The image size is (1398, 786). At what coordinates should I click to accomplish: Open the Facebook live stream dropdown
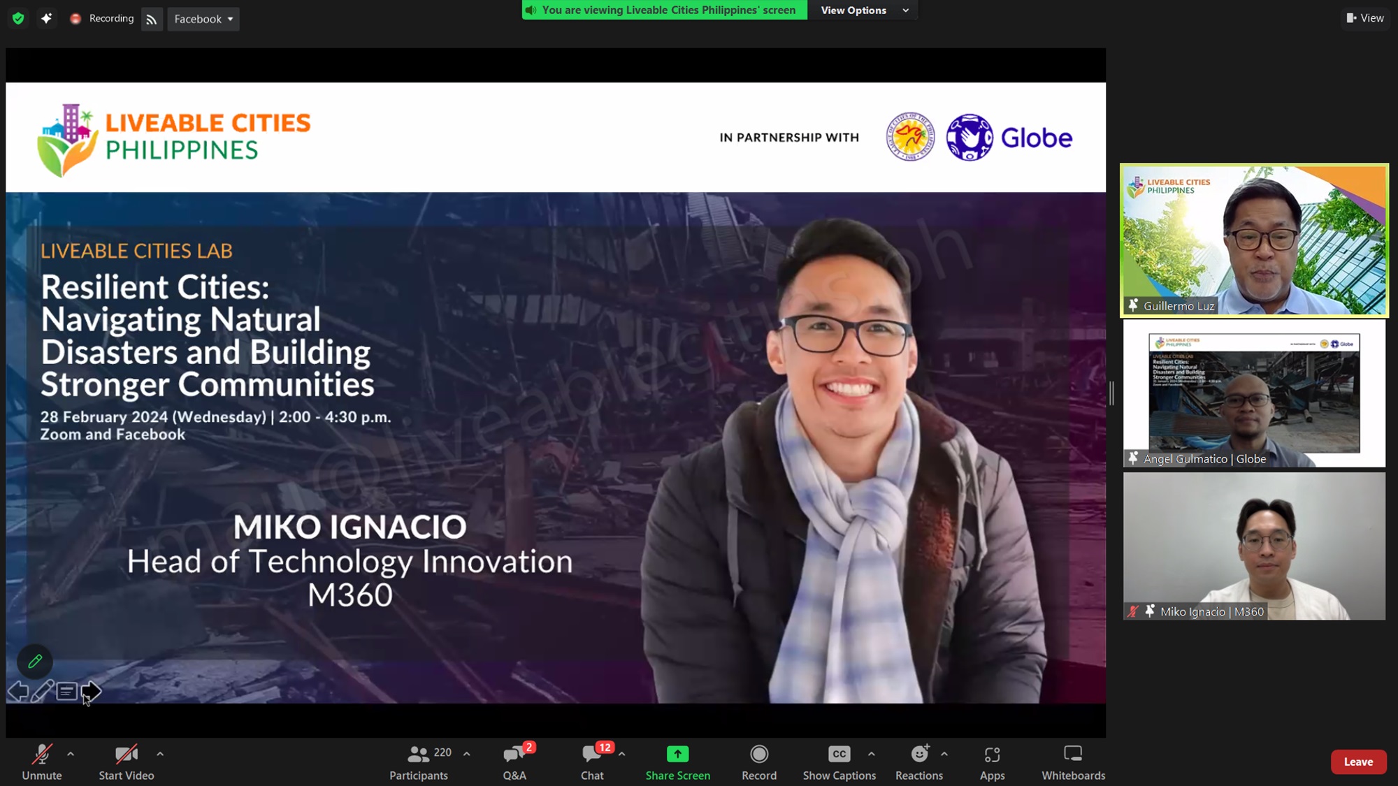click(x=203, y=20)
